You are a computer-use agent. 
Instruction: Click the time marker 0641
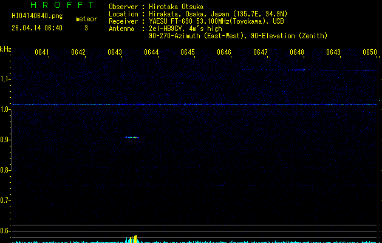click(42, 52)
